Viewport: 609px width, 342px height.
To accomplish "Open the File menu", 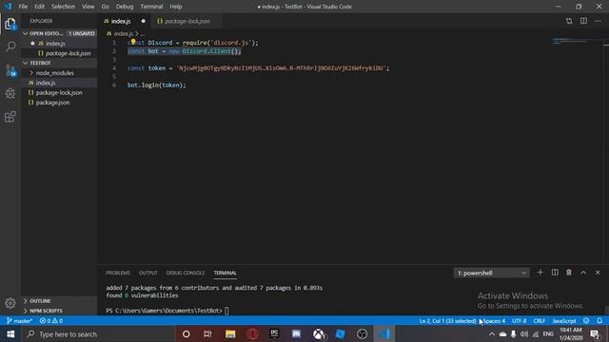I will (x=23, y=7).
